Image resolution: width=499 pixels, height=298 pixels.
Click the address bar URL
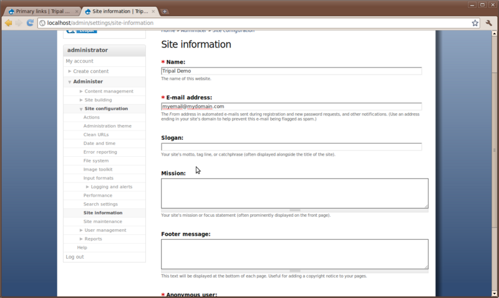coord(100,23)
